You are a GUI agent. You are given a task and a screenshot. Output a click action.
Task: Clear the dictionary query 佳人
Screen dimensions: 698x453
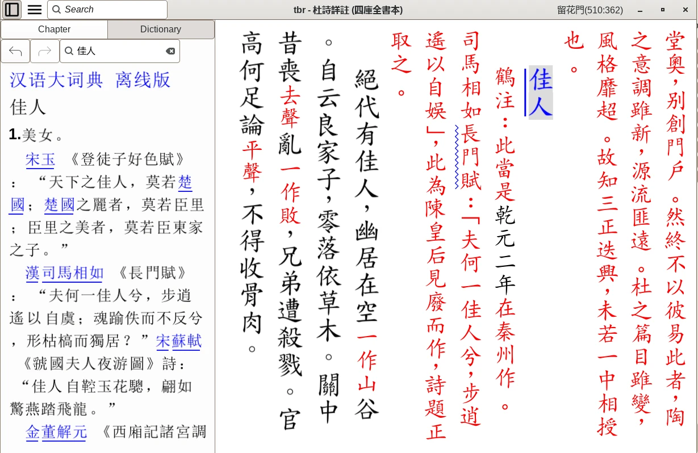tap(170, 51)
